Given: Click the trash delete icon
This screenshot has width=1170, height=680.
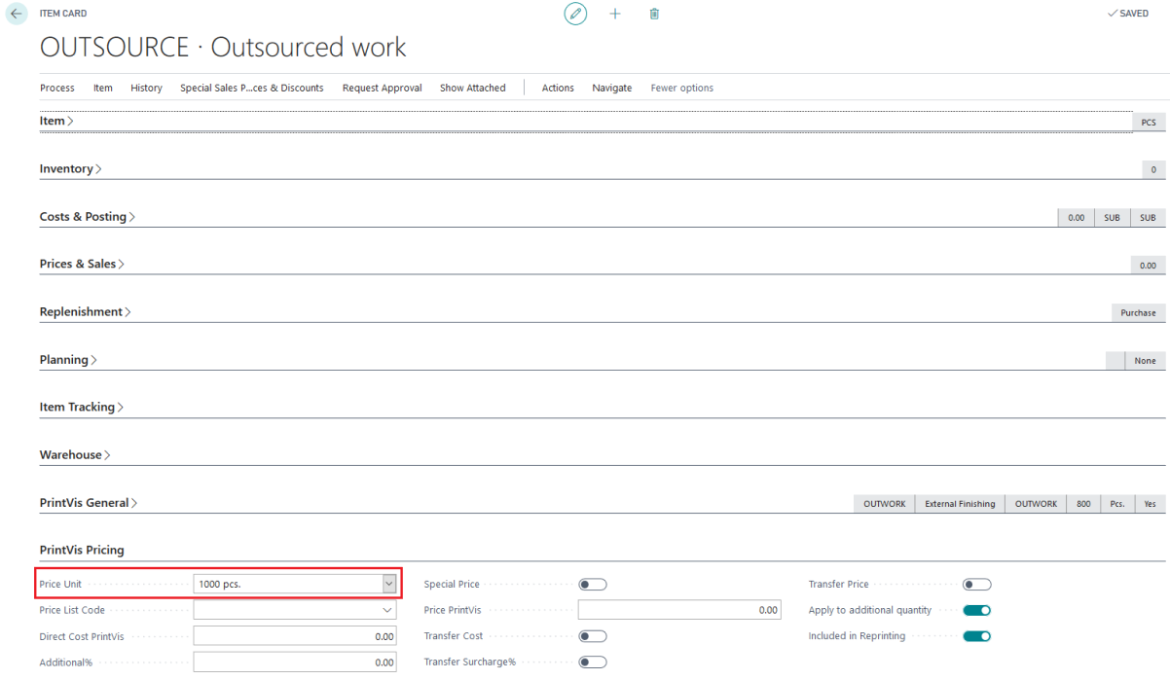Looking at the screenshot, I should [x=654, y=14].
